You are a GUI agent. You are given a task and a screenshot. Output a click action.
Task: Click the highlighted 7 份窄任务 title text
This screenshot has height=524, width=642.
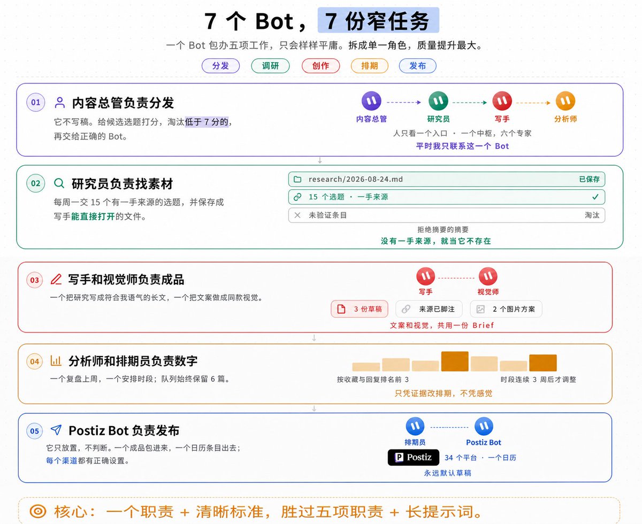(x=378, y=20)
